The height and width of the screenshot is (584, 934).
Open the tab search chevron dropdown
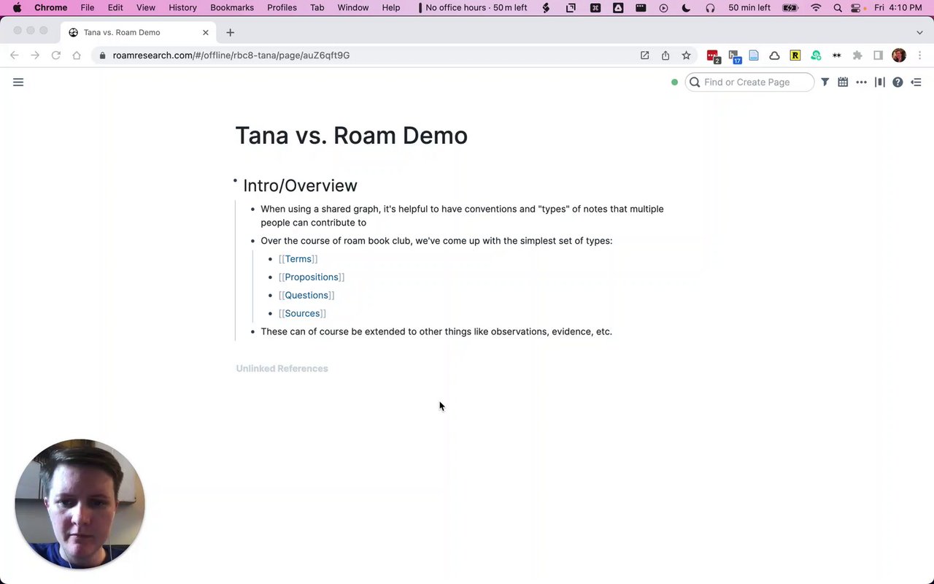919,32
